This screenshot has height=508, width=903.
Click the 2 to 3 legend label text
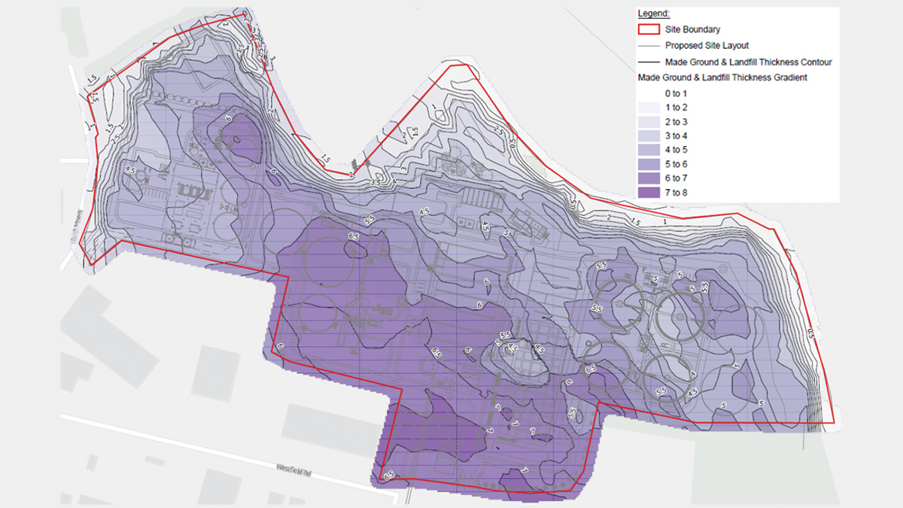[676, 122]
